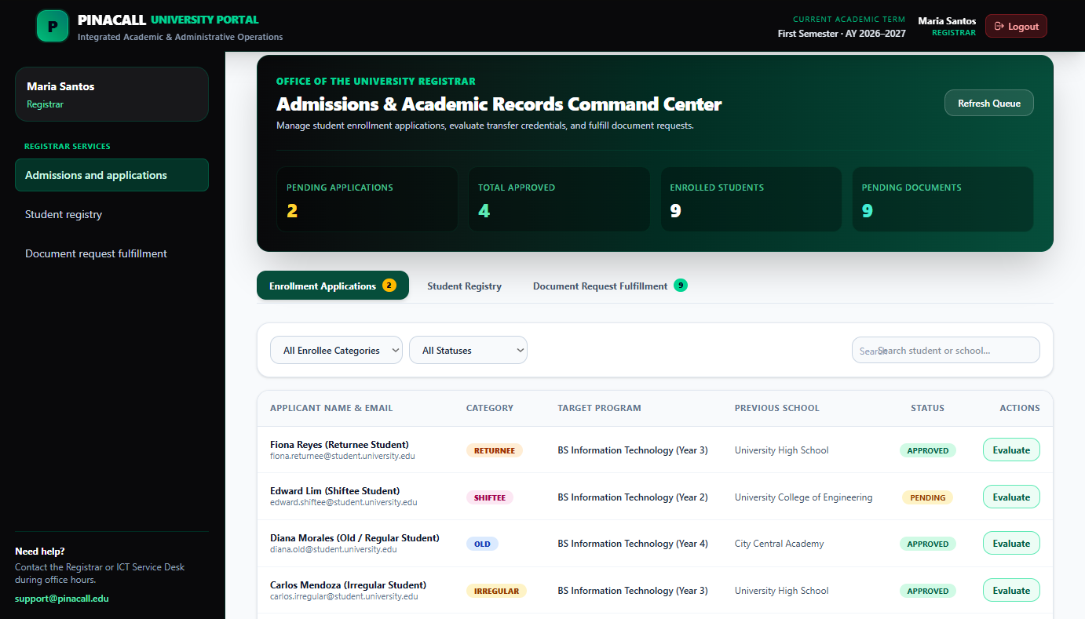The width and height of the screenshot is (1085, 619).
Task: Switch to Document Request Fulfillment tab
Action: point(610,286)
